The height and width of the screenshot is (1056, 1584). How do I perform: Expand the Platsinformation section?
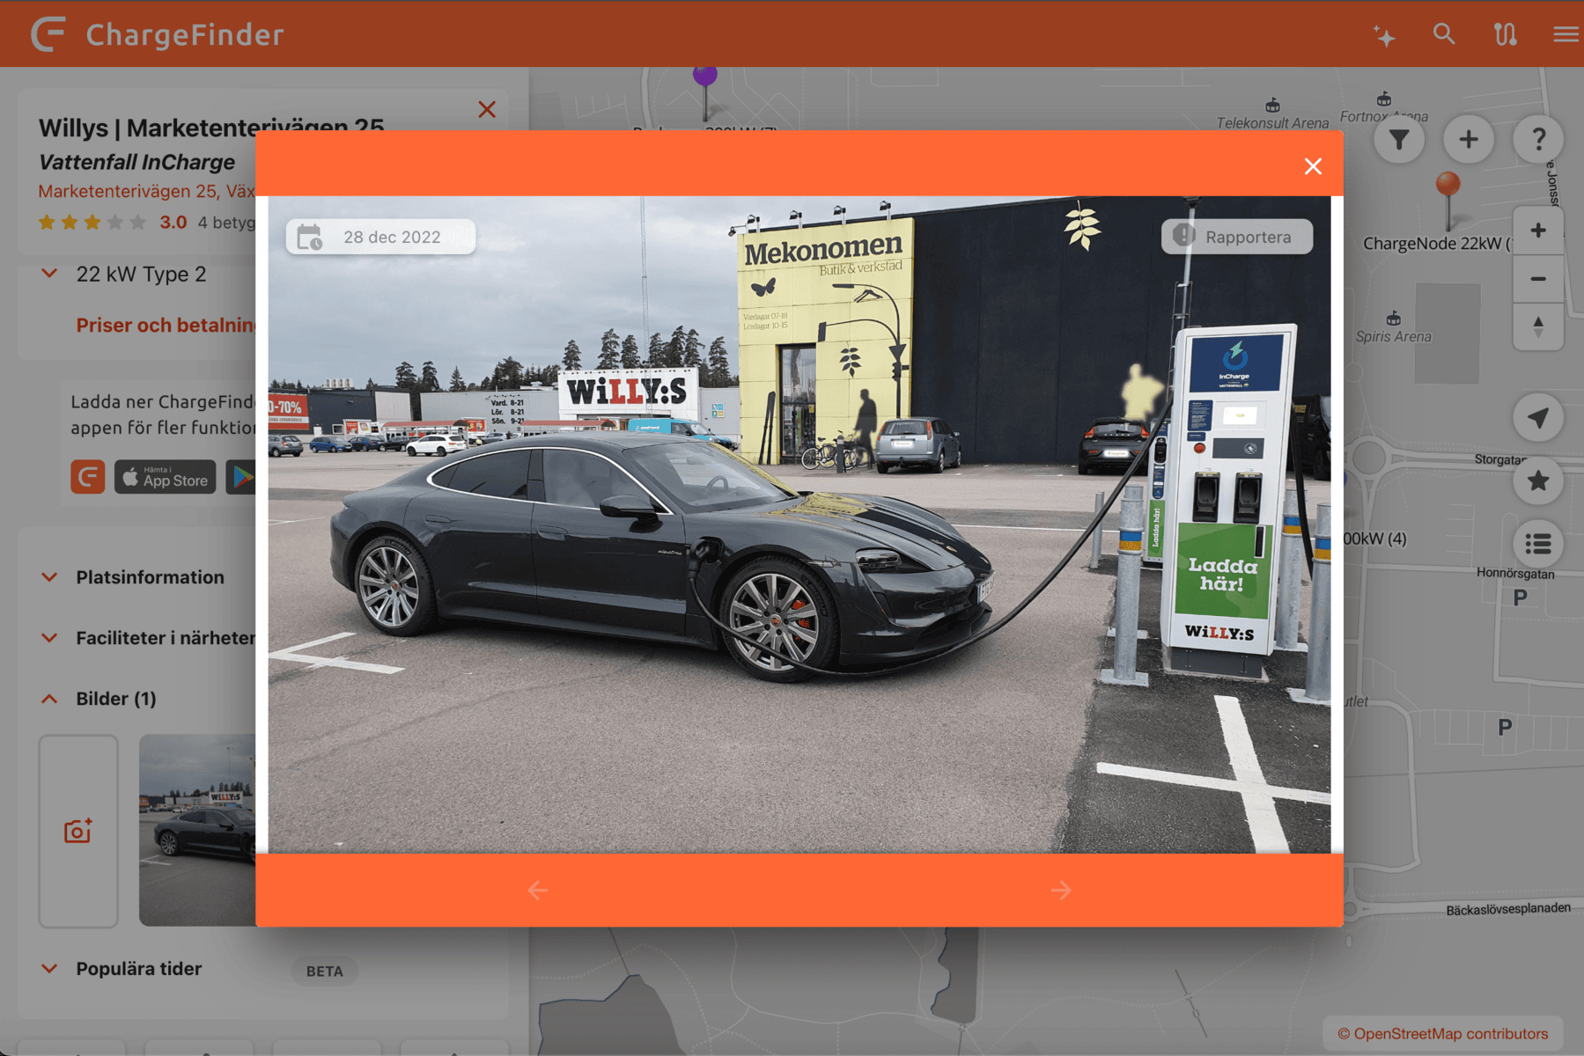150,577
